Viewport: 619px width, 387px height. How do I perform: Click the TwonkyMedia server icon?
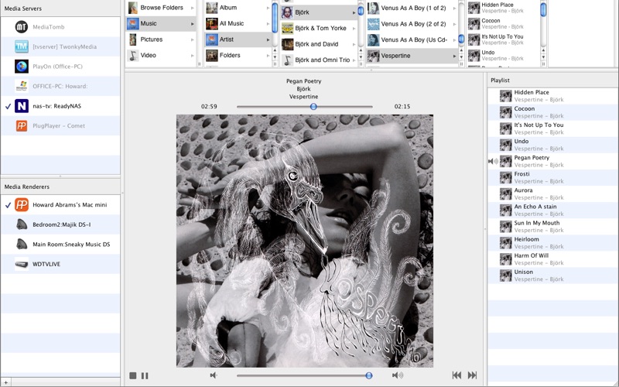pos(22,46)
